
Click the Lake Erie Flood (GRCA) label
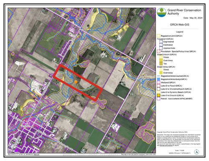pyautogui.click(x=171, y=86)
